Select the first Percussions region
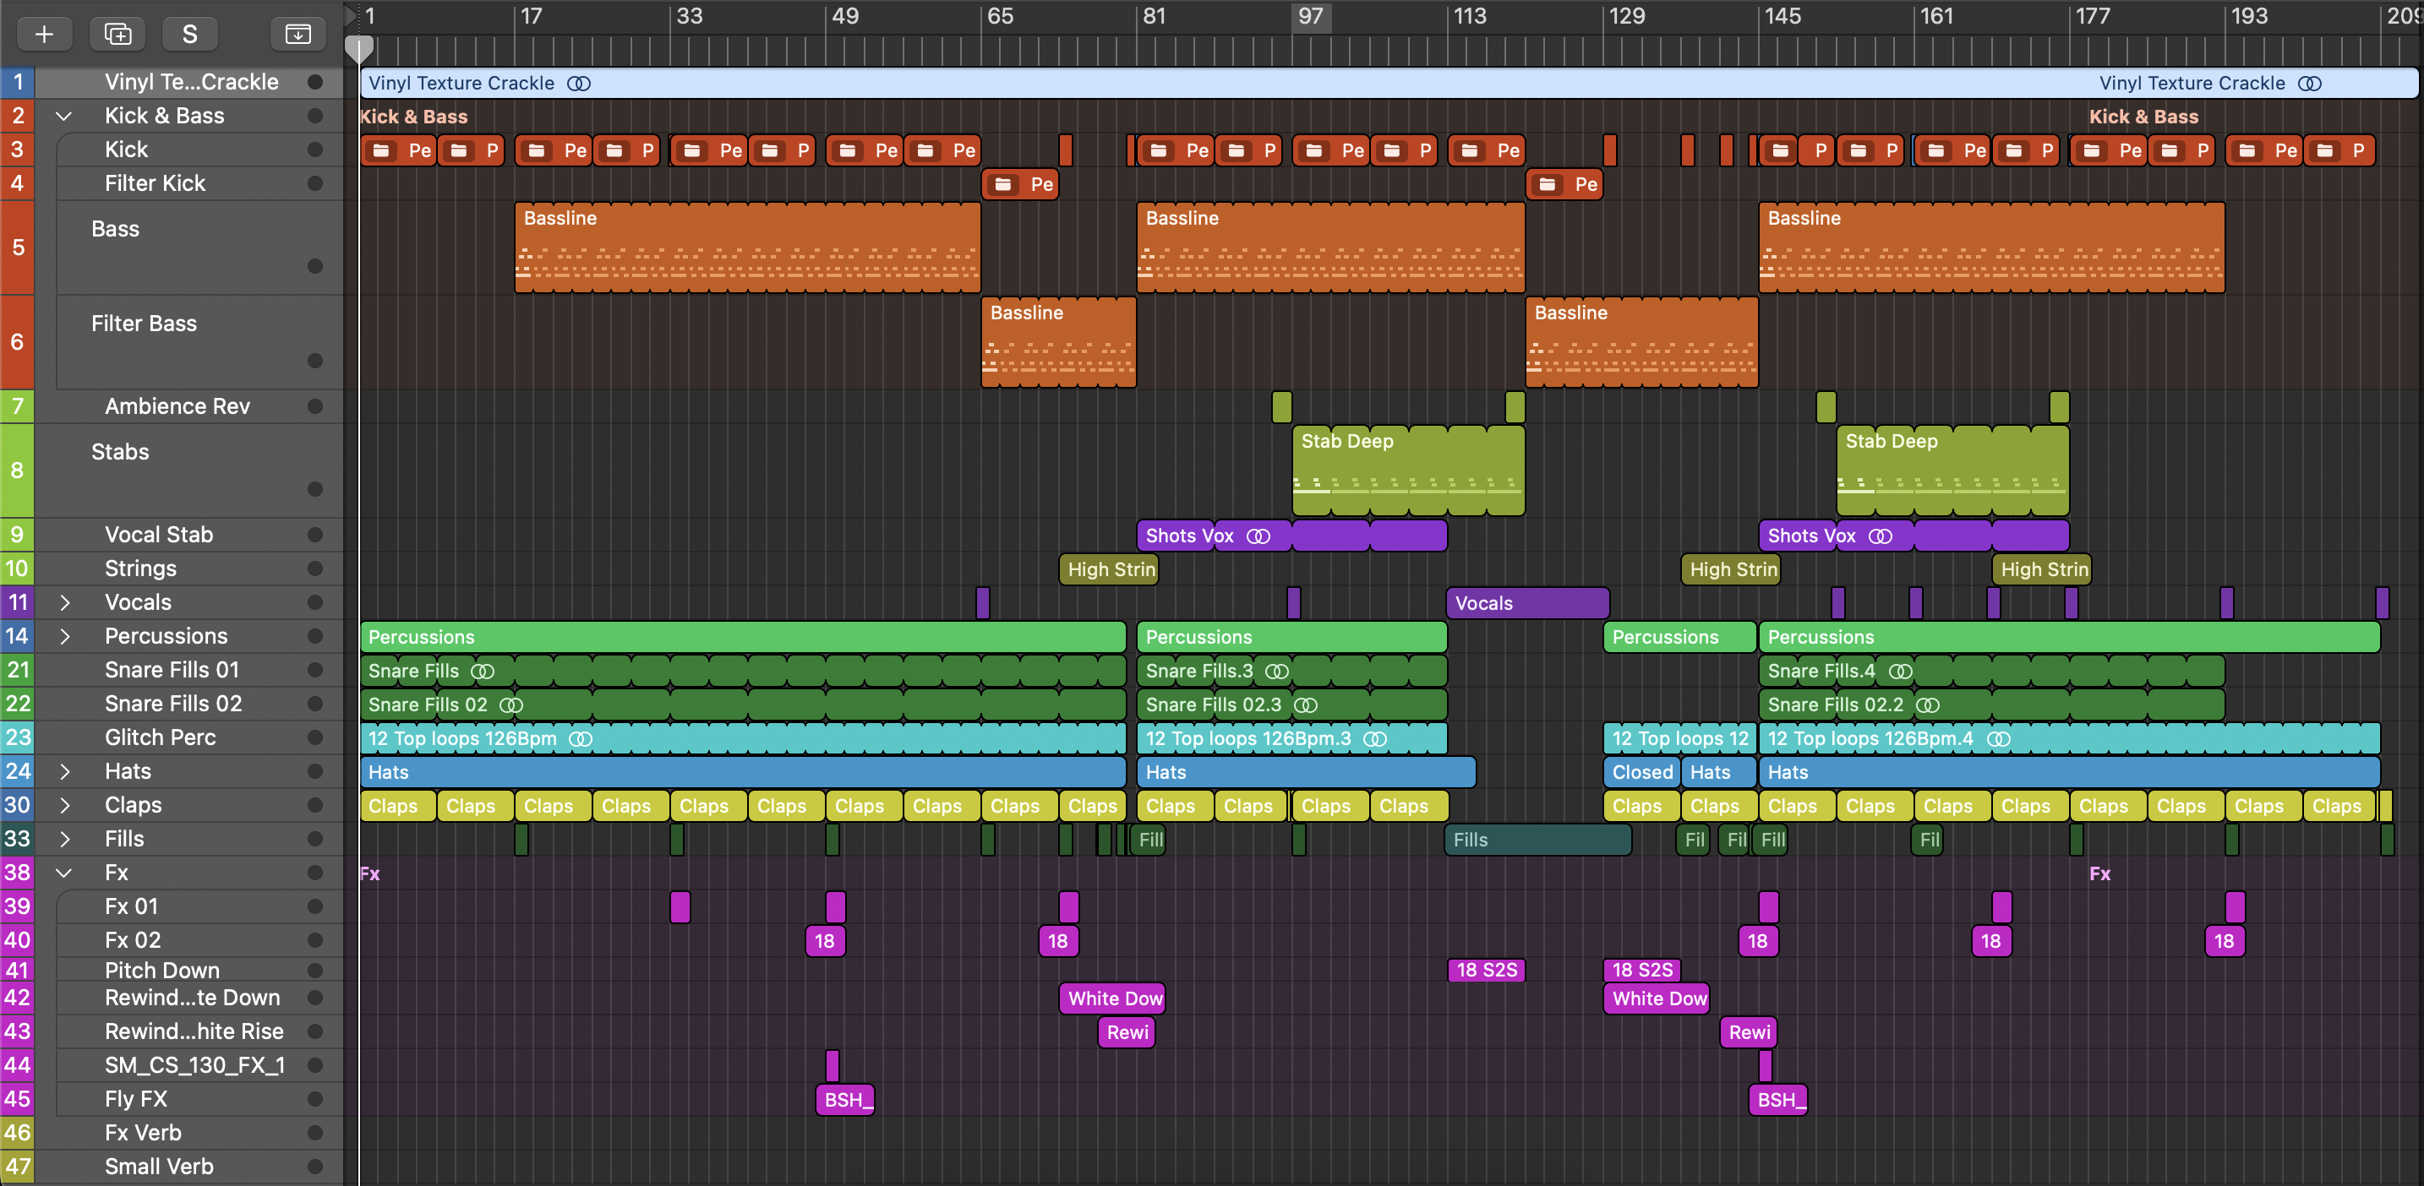 [x=744, y=637]
